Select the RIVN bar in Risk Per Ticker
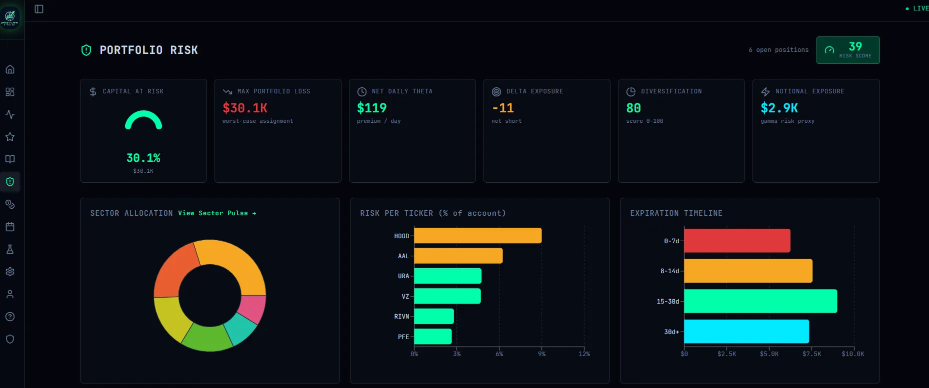Screen dimensions: 929x388 coord(434,316)
